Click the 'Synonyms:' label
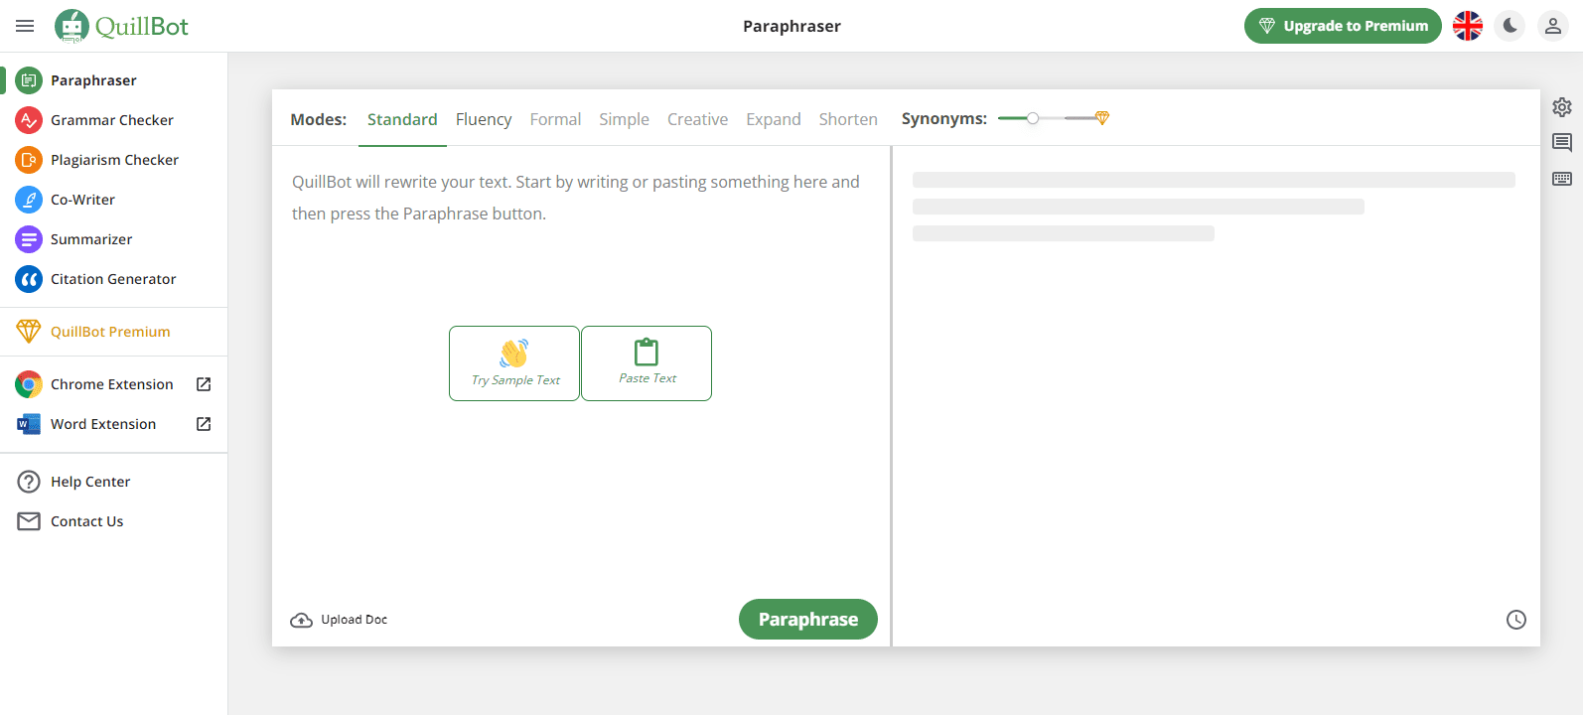The image size is (1583, 715). 944,118
